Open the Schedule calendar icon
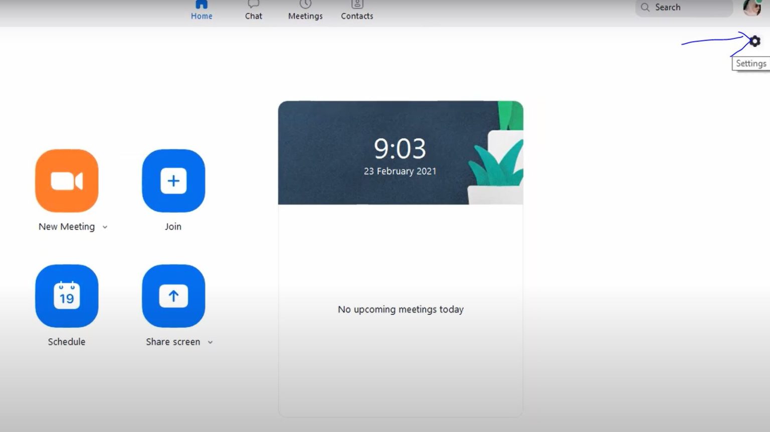Image resolution: width=770 pixels, height=432 pixels. 66,296
